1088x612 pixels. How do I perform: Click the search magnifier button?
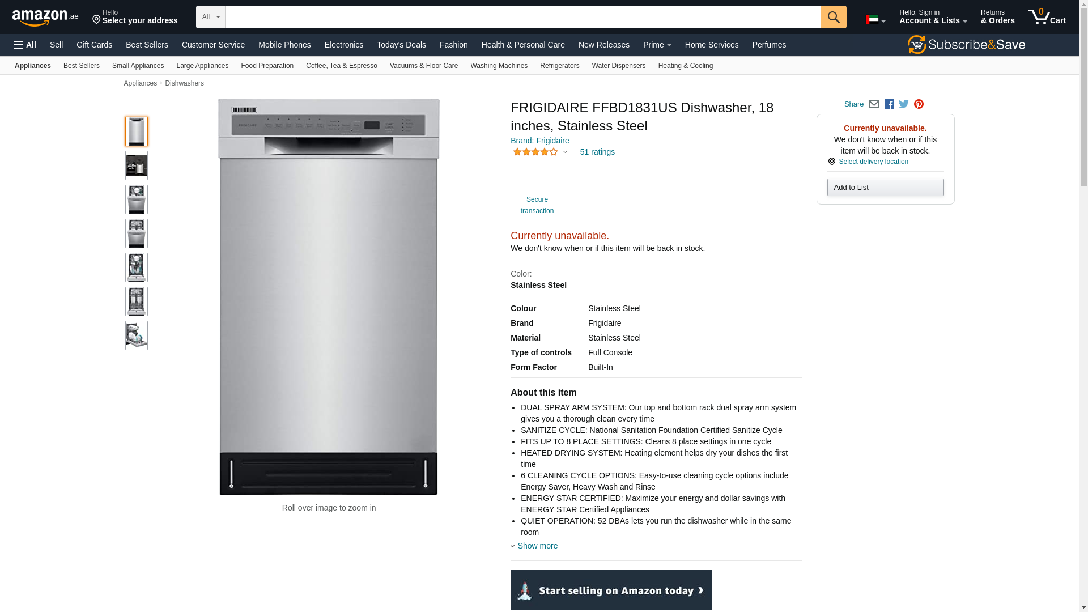pyautogui.click(x=833, y=17)
